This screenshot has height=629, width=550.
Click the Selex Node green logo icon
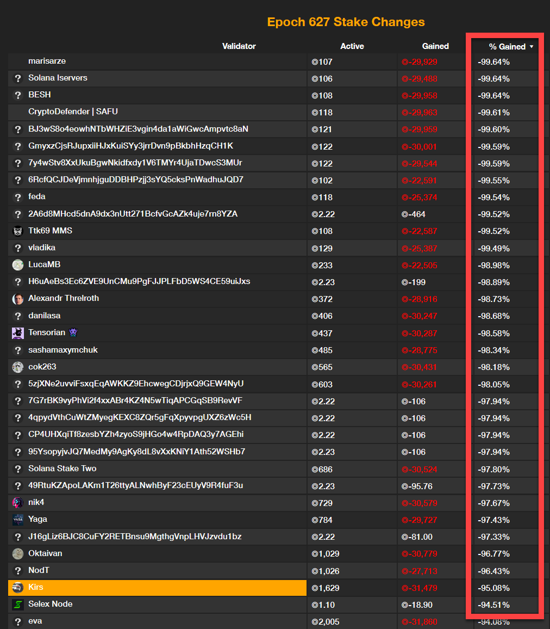click(17, 605)
